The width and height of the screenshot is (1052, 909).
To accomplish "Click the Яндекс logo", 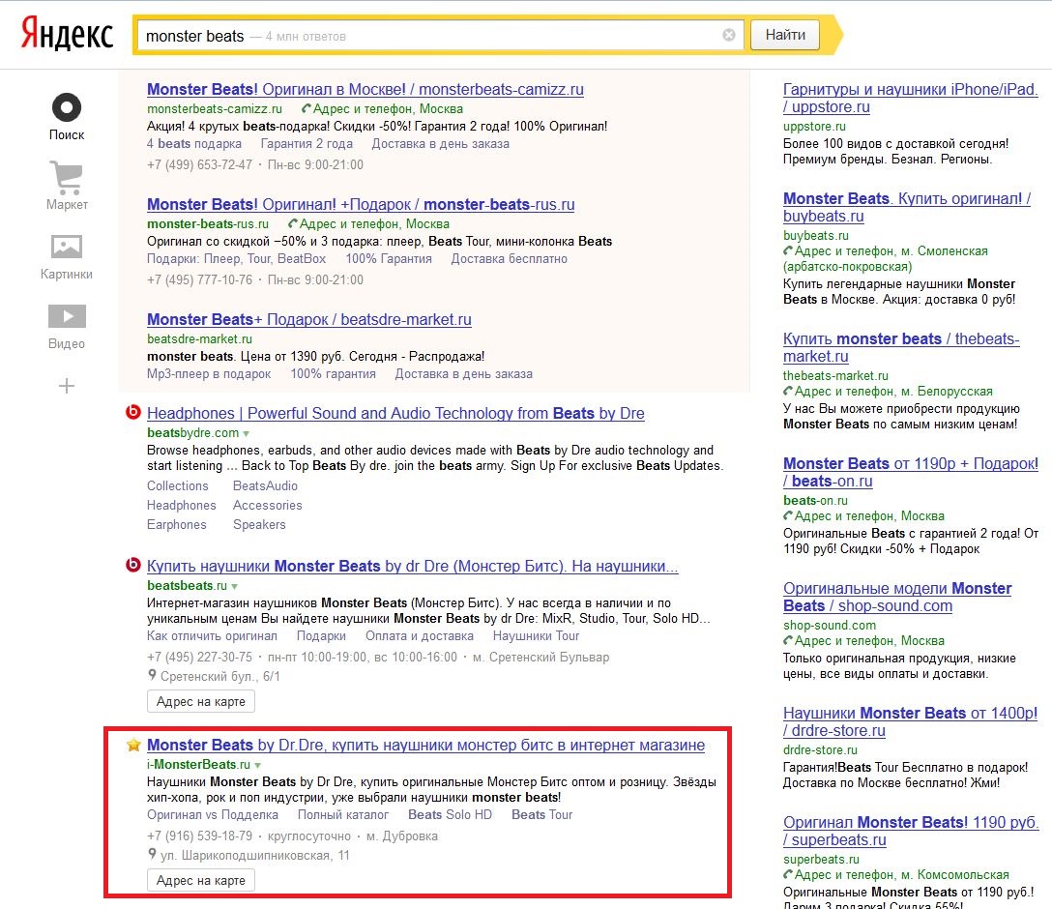I will point(67,34).
